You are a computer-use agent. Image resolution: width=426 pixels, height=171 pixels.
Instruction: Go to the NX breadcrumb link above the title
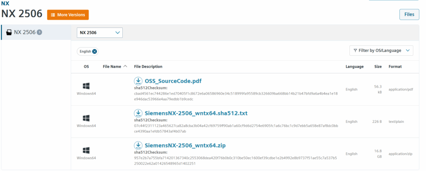[x=5, y=3]
